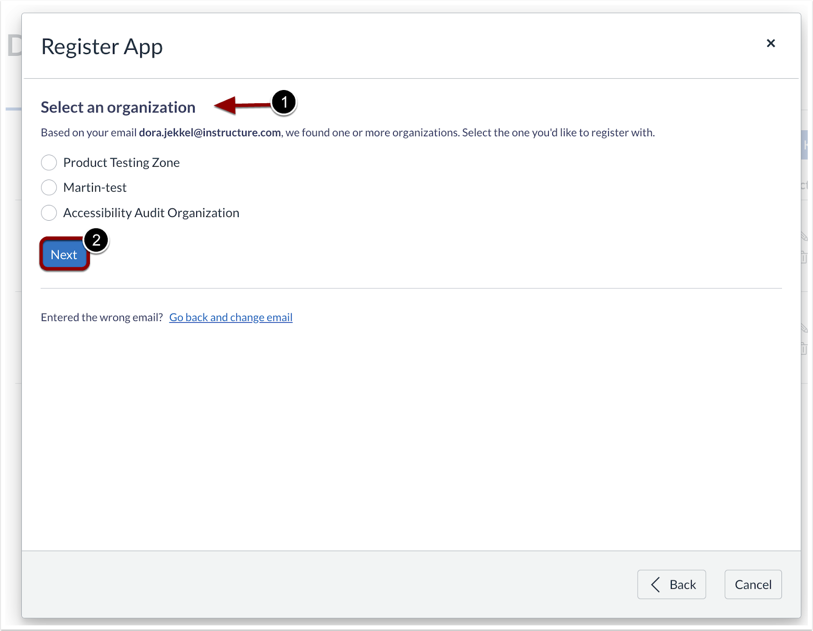
Task: Click the Next button
Action: coord(64,254)
